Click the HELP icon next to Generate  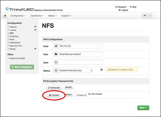(69, 87)
